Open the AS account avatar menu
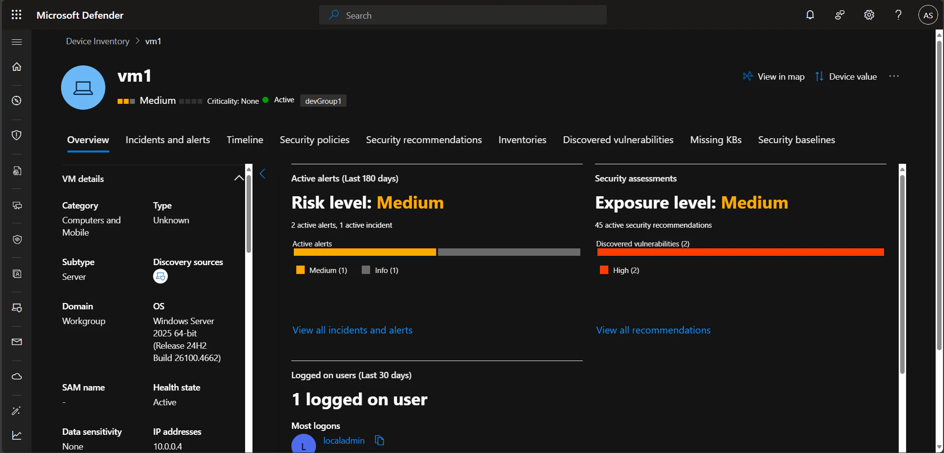The width and height of the screenshot is (944, 453). tap(928, 15)
